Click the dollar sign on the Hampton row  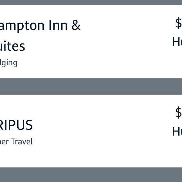tap(178, 23)
